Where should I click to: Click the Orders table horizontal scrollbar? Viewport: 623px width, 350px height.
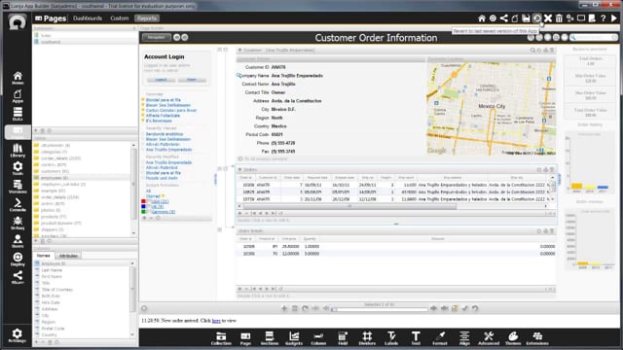(349, 206)
